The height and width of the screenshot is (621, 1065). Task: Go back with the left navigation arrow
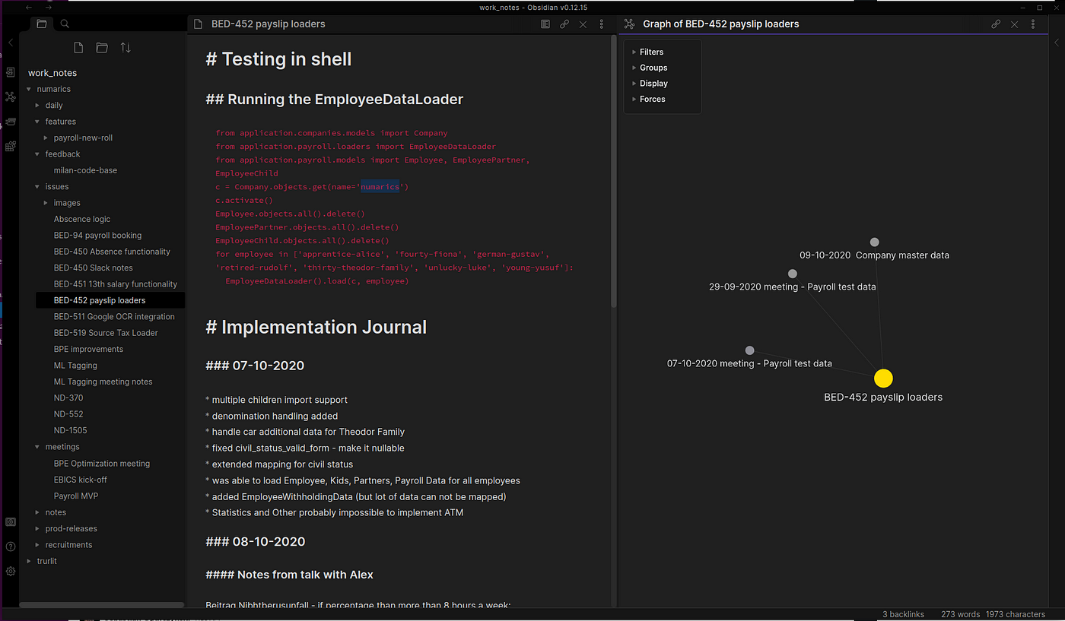tap(29, 7)
